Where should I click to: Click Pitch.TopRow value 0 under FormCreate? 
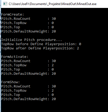click(53, 23)
